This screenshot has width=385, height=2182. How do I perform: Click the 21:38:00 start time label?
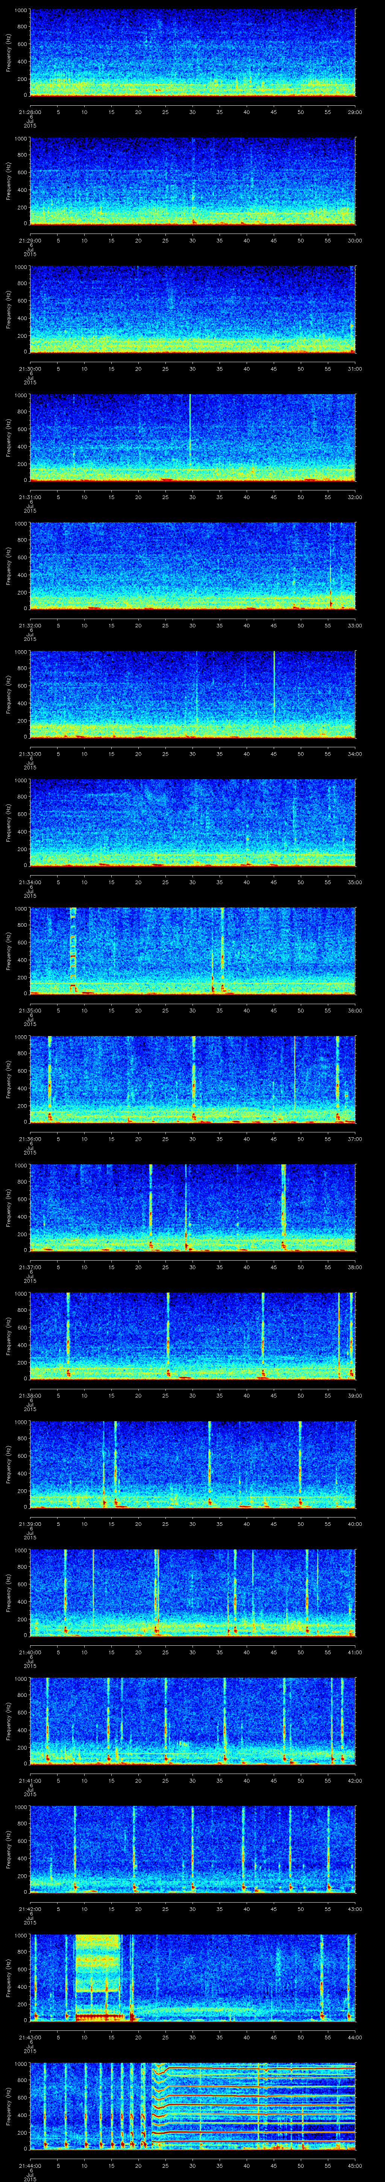30,1395
